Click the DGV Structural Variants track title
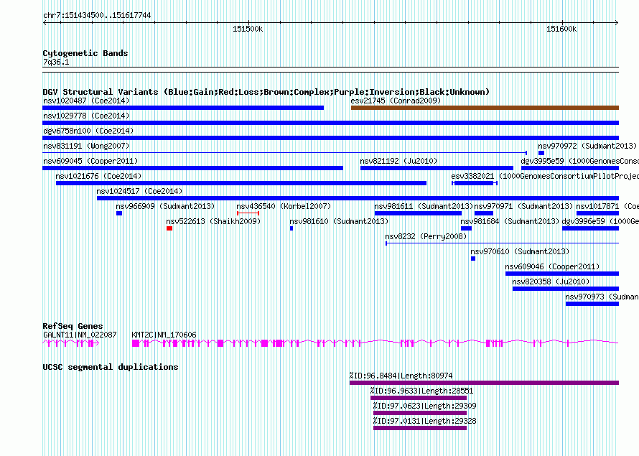The height and width of the screenshot is (456, 639). [266, 92]
